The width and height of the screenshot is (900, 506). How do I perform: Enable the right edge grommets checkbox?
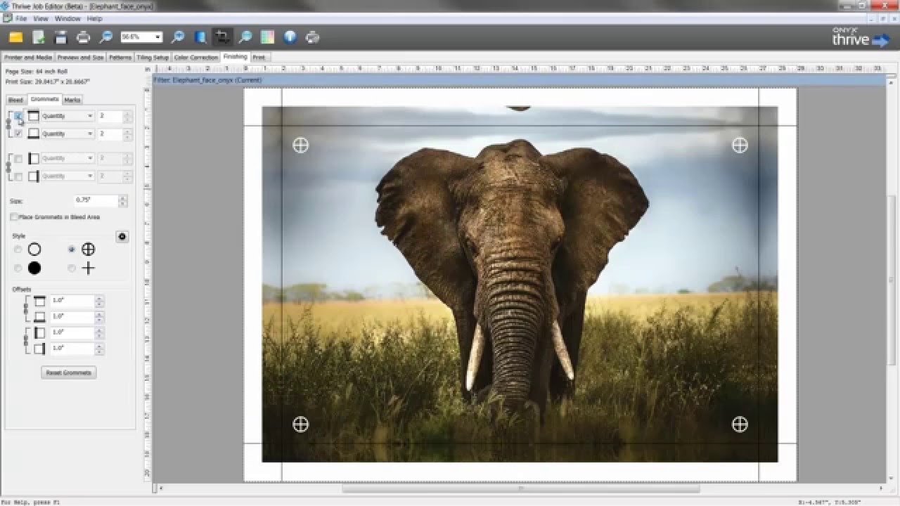point(18,176)
